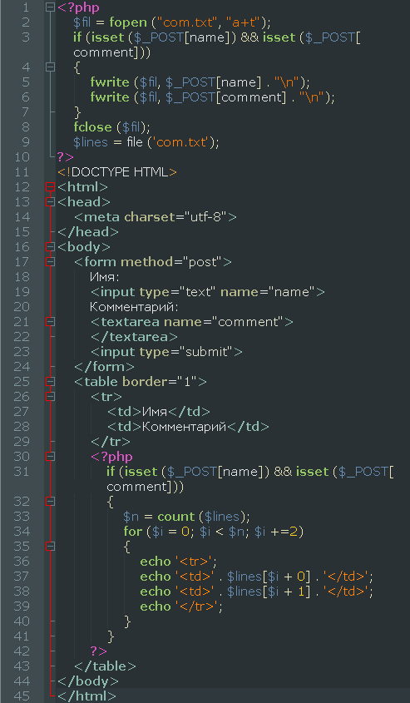The width and height of the screenshot is (410, 703).
Task: Collapse the tr fold marker on line 26
Action: (x=50, y=397)
